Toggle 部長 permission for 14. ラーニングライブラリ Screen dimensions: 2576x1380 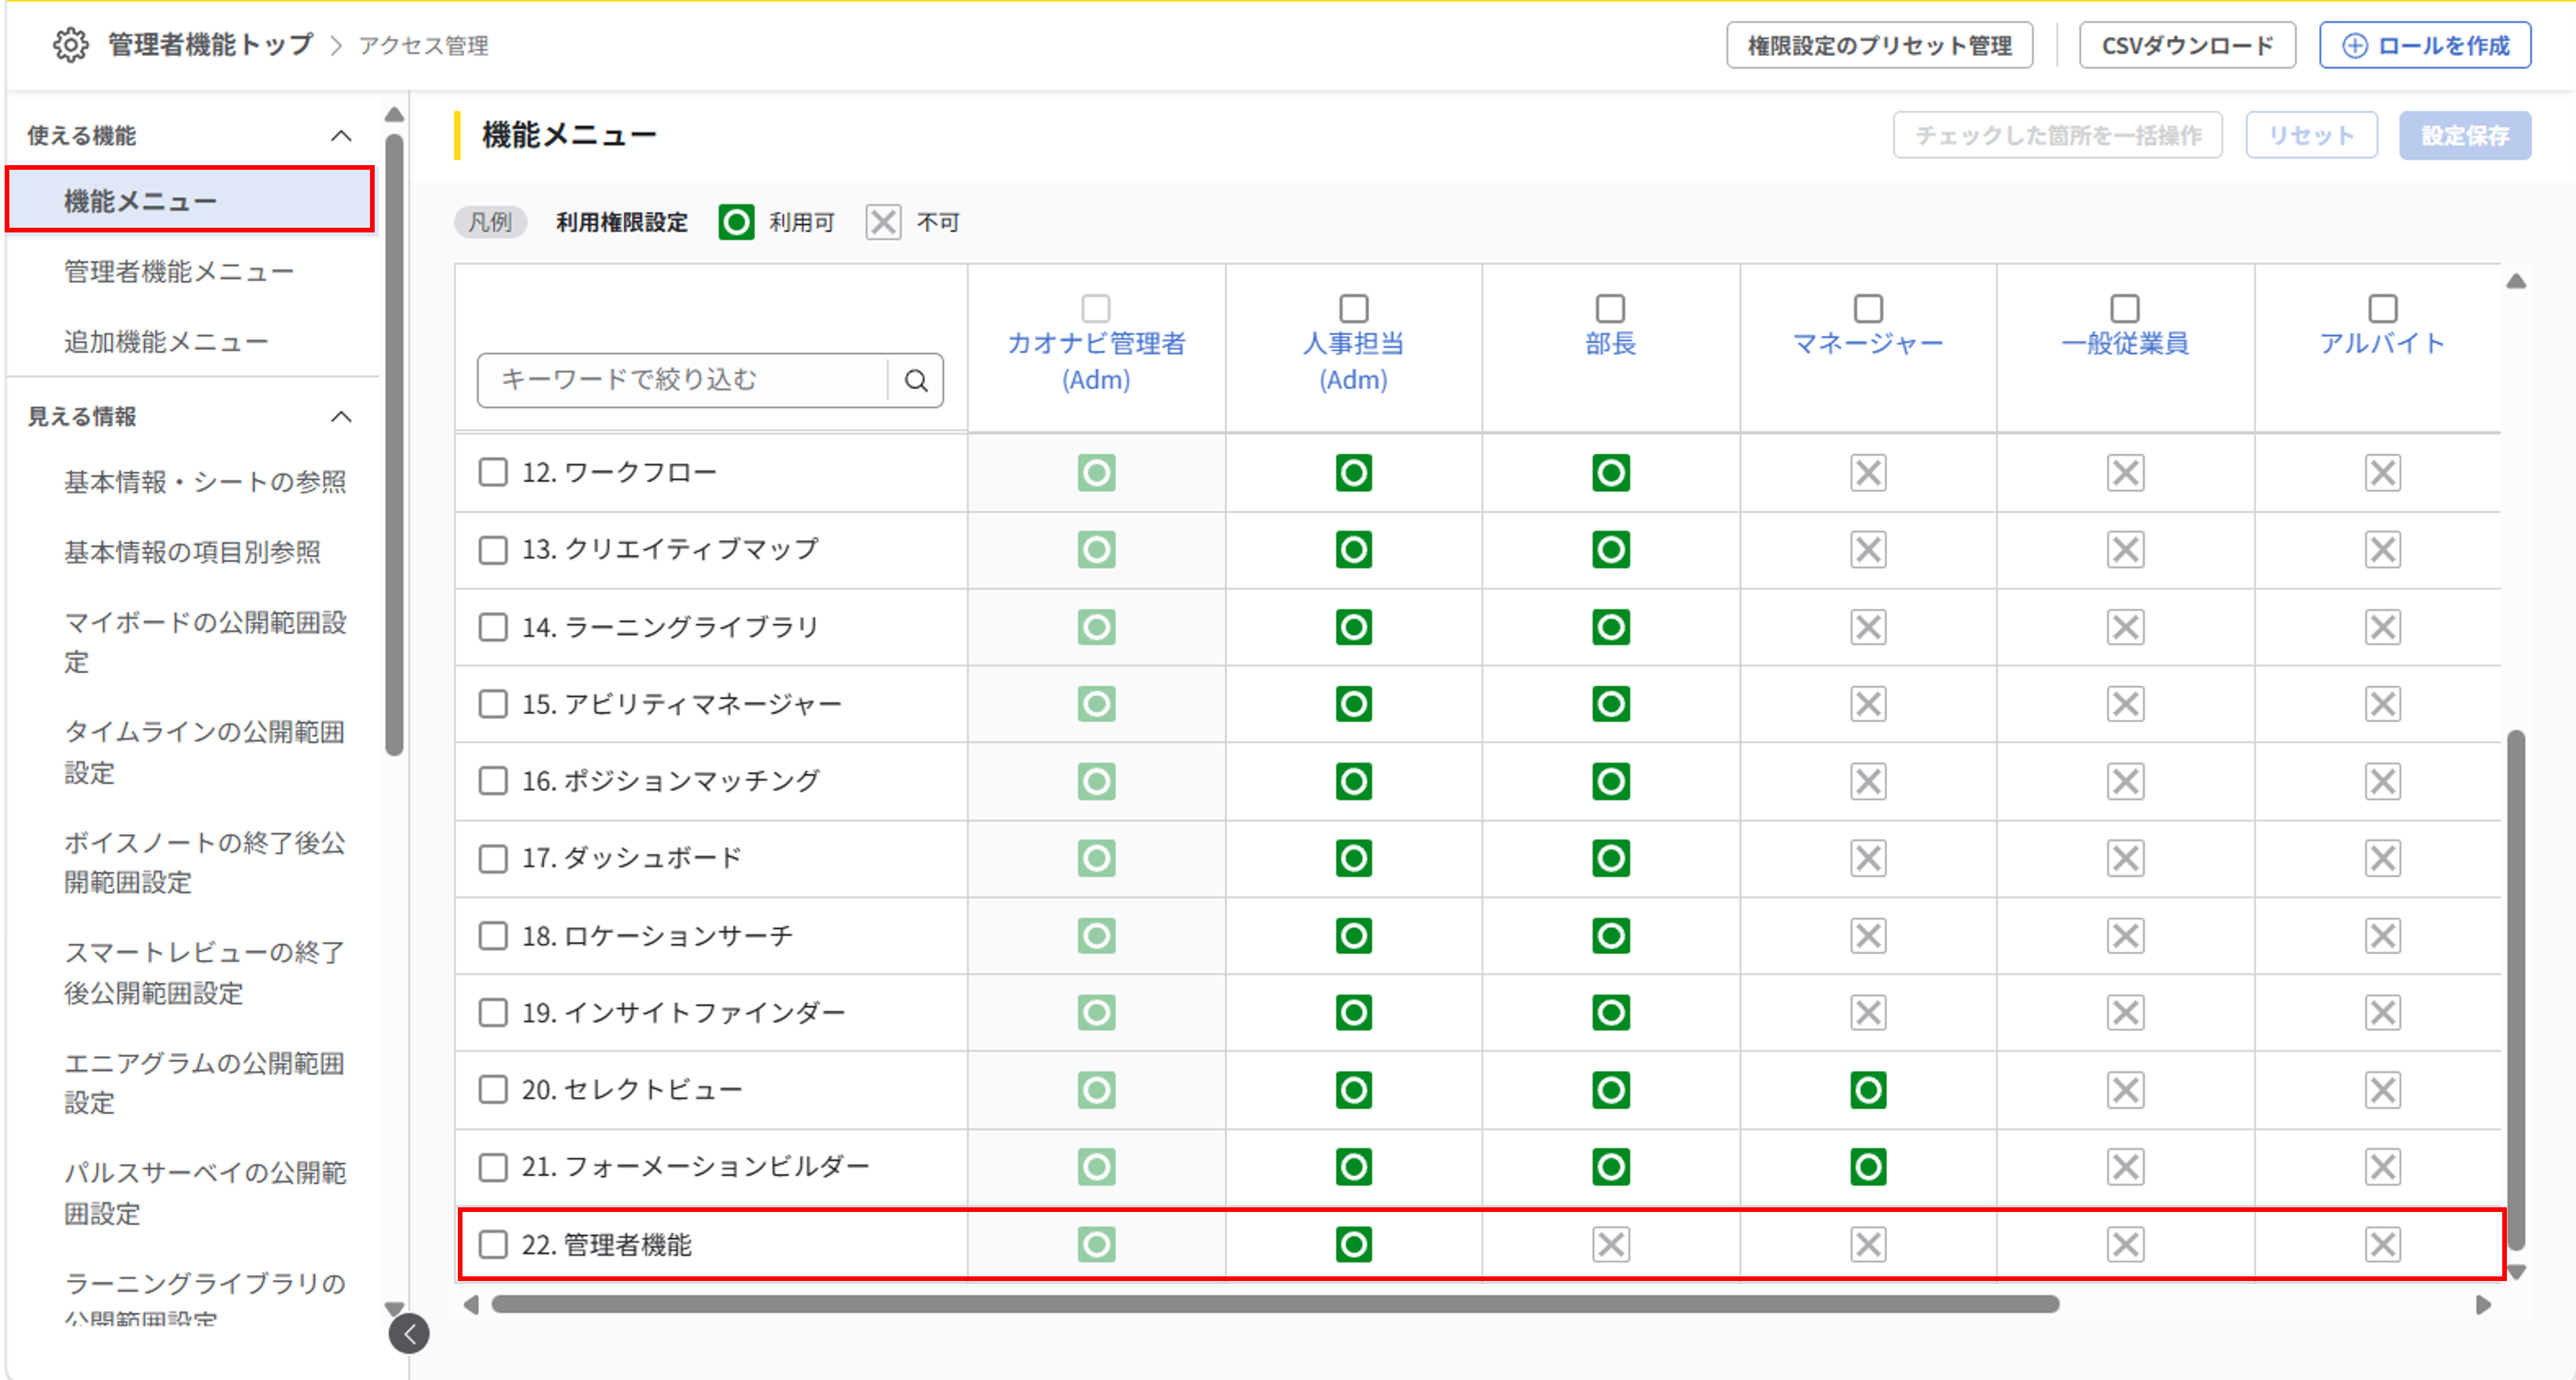(1610, 627)
